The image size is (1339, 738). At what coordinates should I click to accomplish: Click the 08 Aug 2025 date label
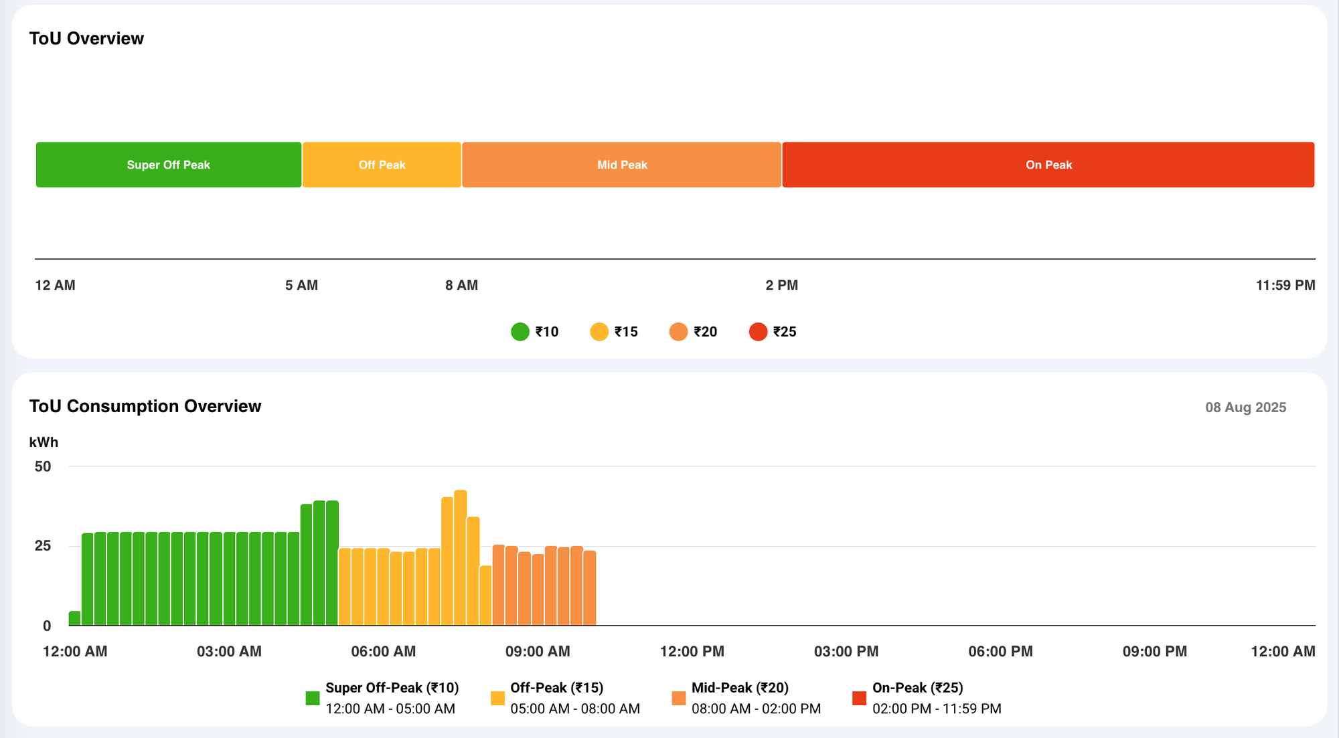click(1245, 407)
